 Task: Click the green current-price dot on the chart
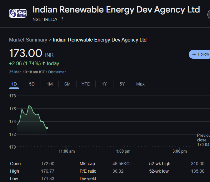point(47,128)
